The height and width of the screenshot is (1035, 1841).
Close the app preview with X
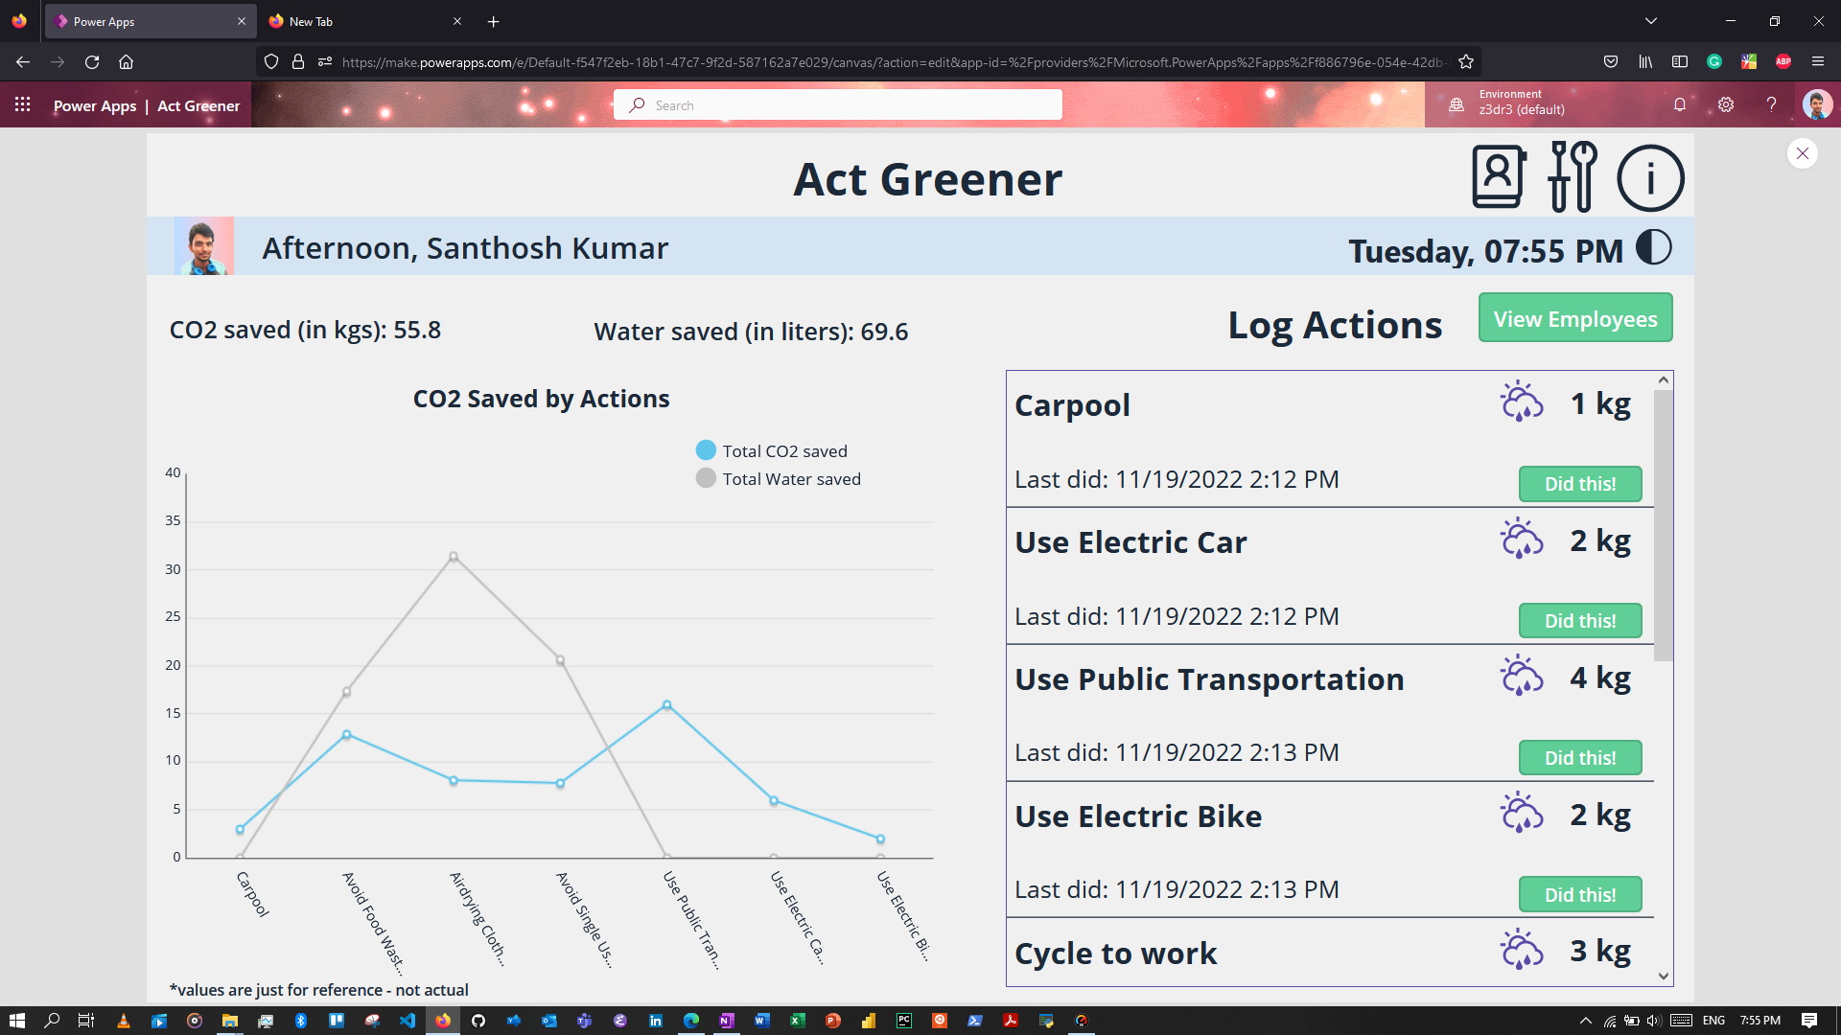(1802, 153)
